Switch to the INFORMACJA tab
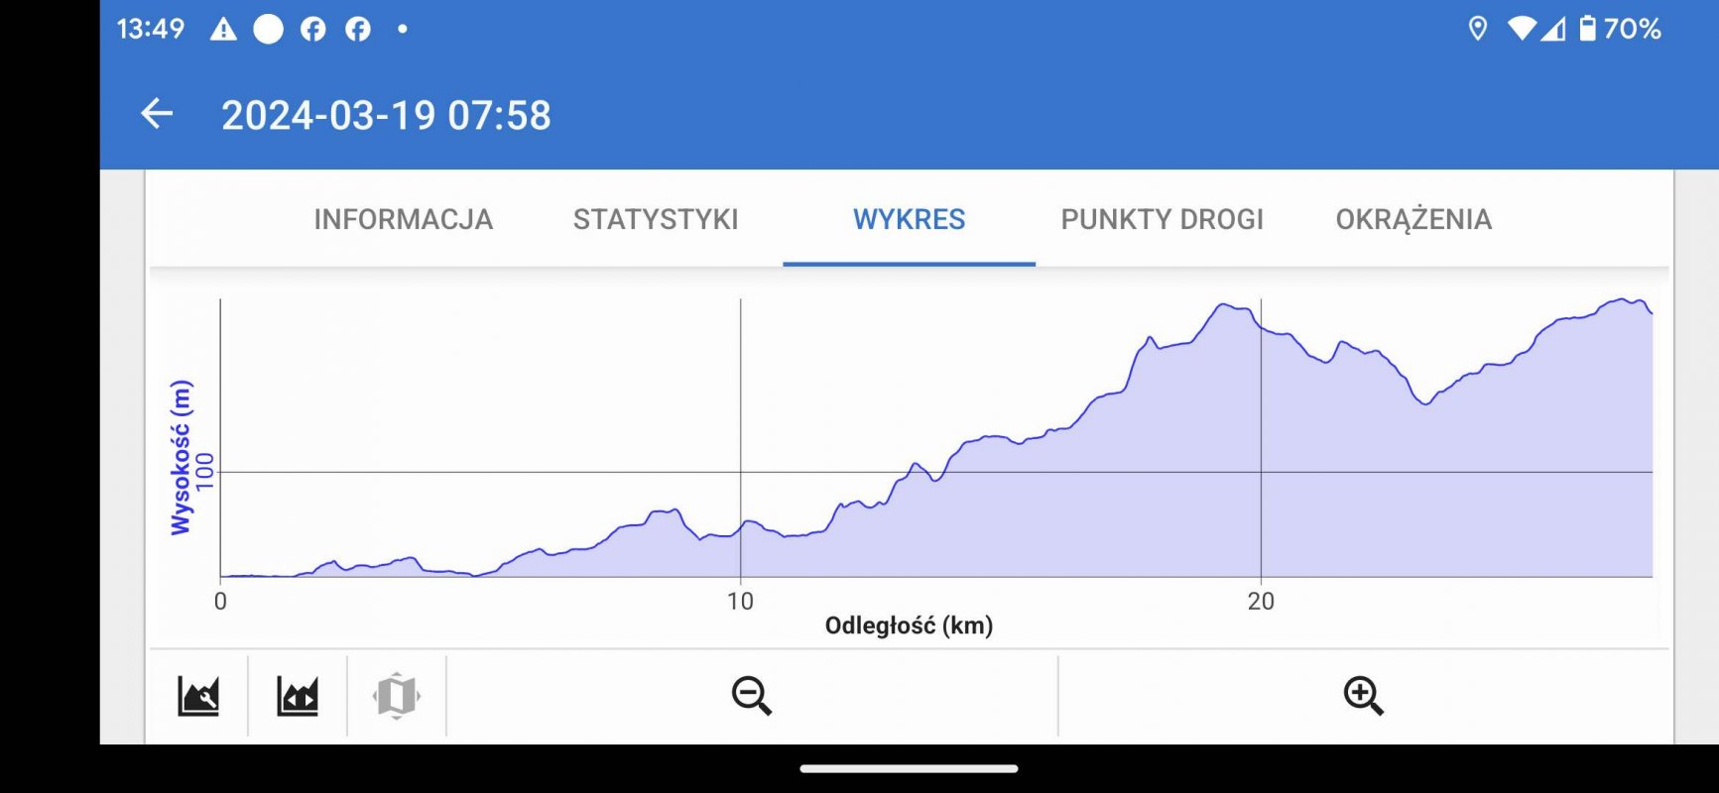Viewport: 1719px width, 793px height. tap(404, 219)
